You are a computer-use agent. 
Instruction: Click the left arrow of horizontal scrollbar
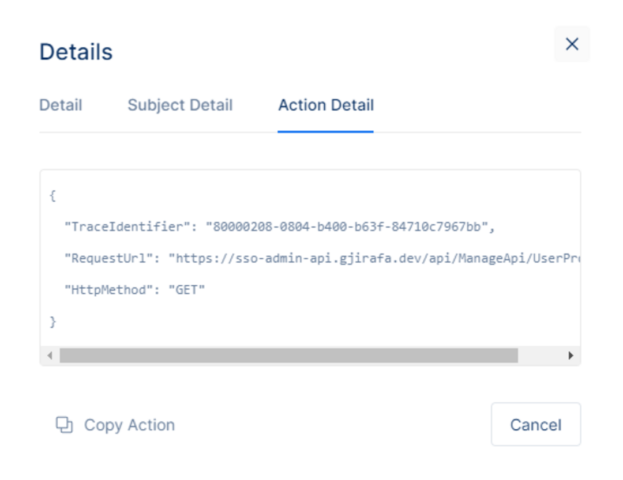[x=50, y=356]
